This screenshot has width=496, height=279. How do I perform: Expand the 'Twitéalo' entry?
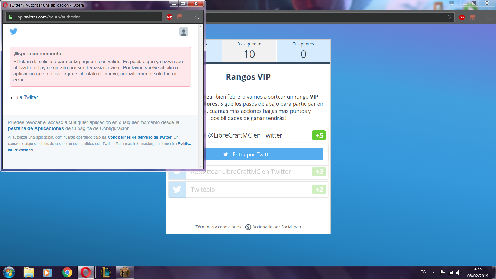point(248,189)
